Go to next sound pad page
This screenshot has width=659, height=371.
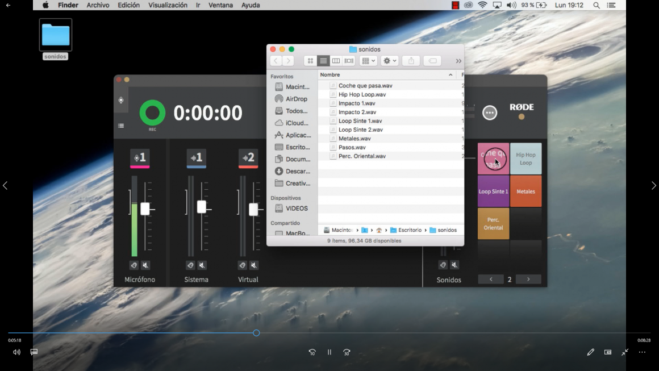pyautogui.click(x=528, y=279)
